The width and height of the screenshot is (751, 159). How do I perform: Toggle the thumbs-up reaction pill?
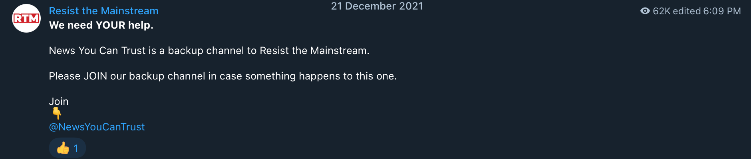67,148
